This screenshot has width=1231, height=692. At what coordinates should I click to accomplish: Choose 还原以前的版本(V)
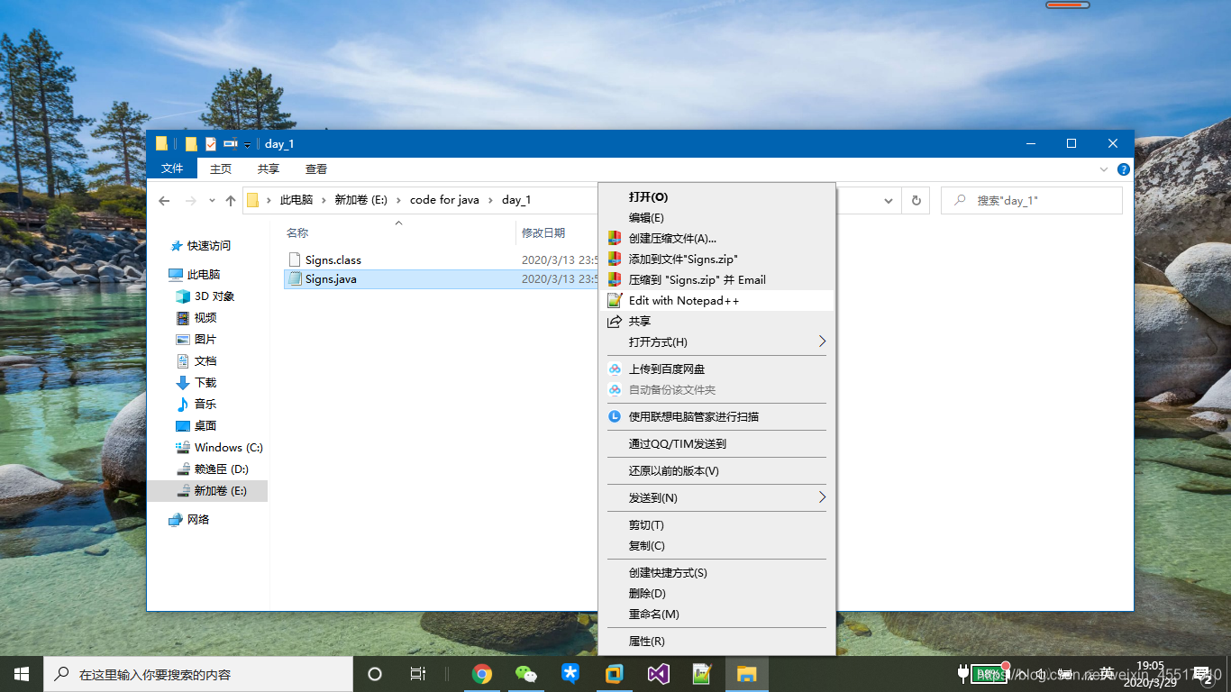point(717,470)
